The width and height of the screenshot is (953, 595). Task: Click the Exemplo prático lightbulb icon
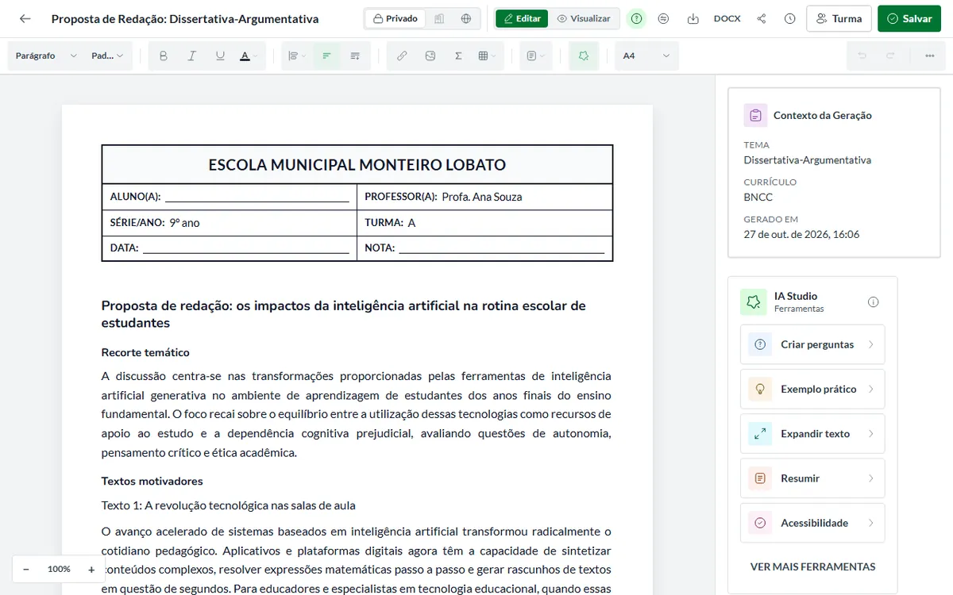tap(760, 389)
